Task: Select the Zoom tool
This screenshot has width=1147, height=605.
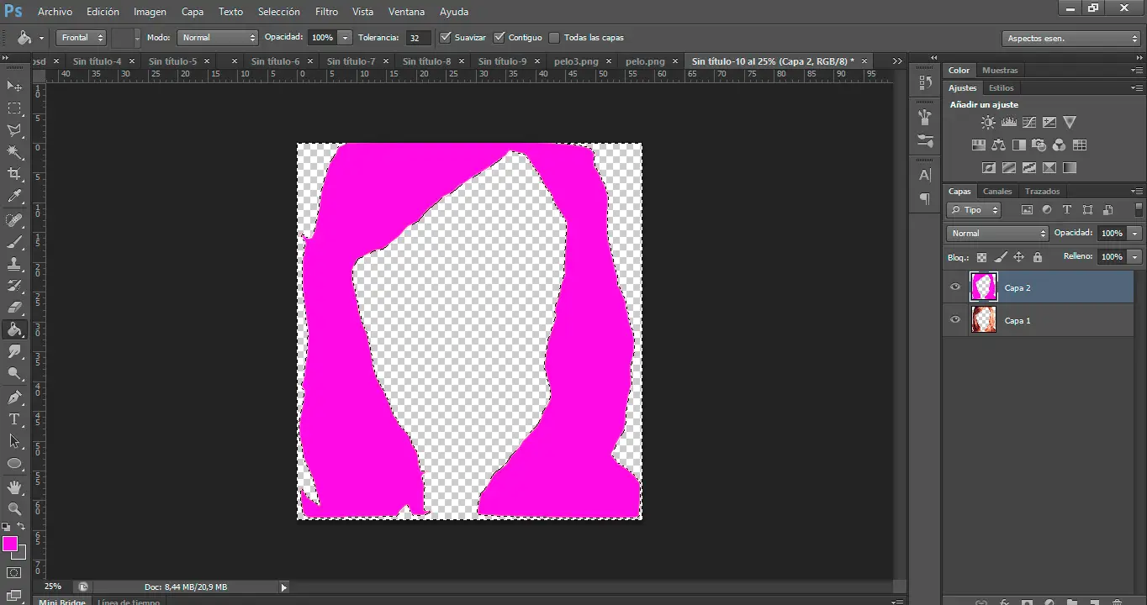Action: (14, 508)
